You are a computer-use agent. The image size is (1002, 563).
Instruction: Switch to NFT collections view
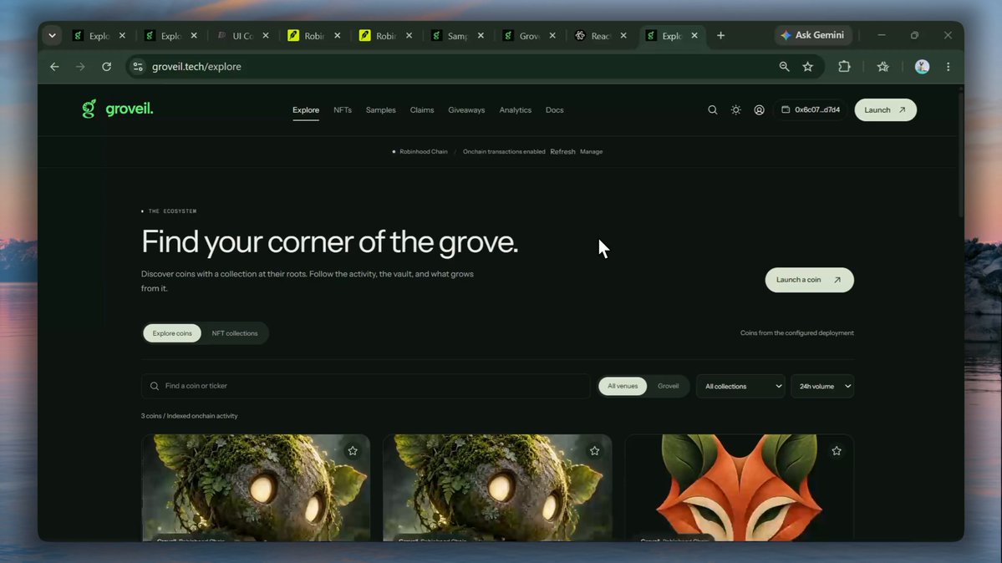[x=235, y=333]
